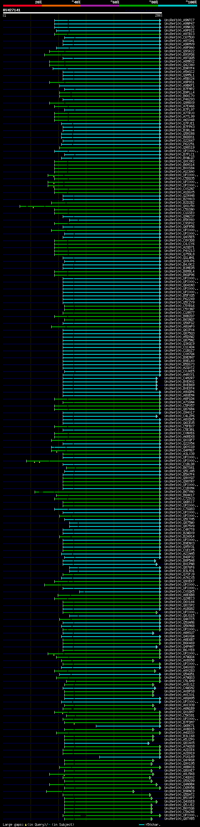Click UniRef100_A7E466 label
This screenshot has width=200, height=827.
(x=179, y=106)
